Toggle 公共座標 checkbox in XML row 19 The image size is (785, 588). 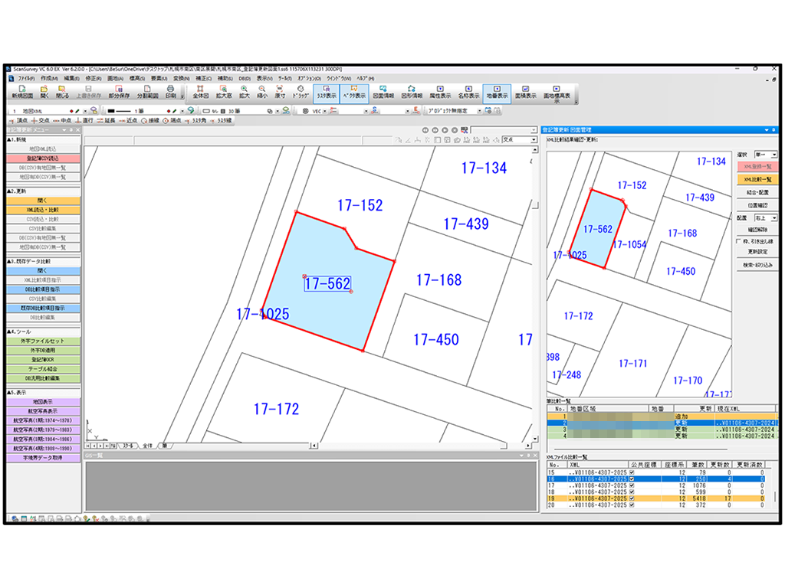point(632,498)
